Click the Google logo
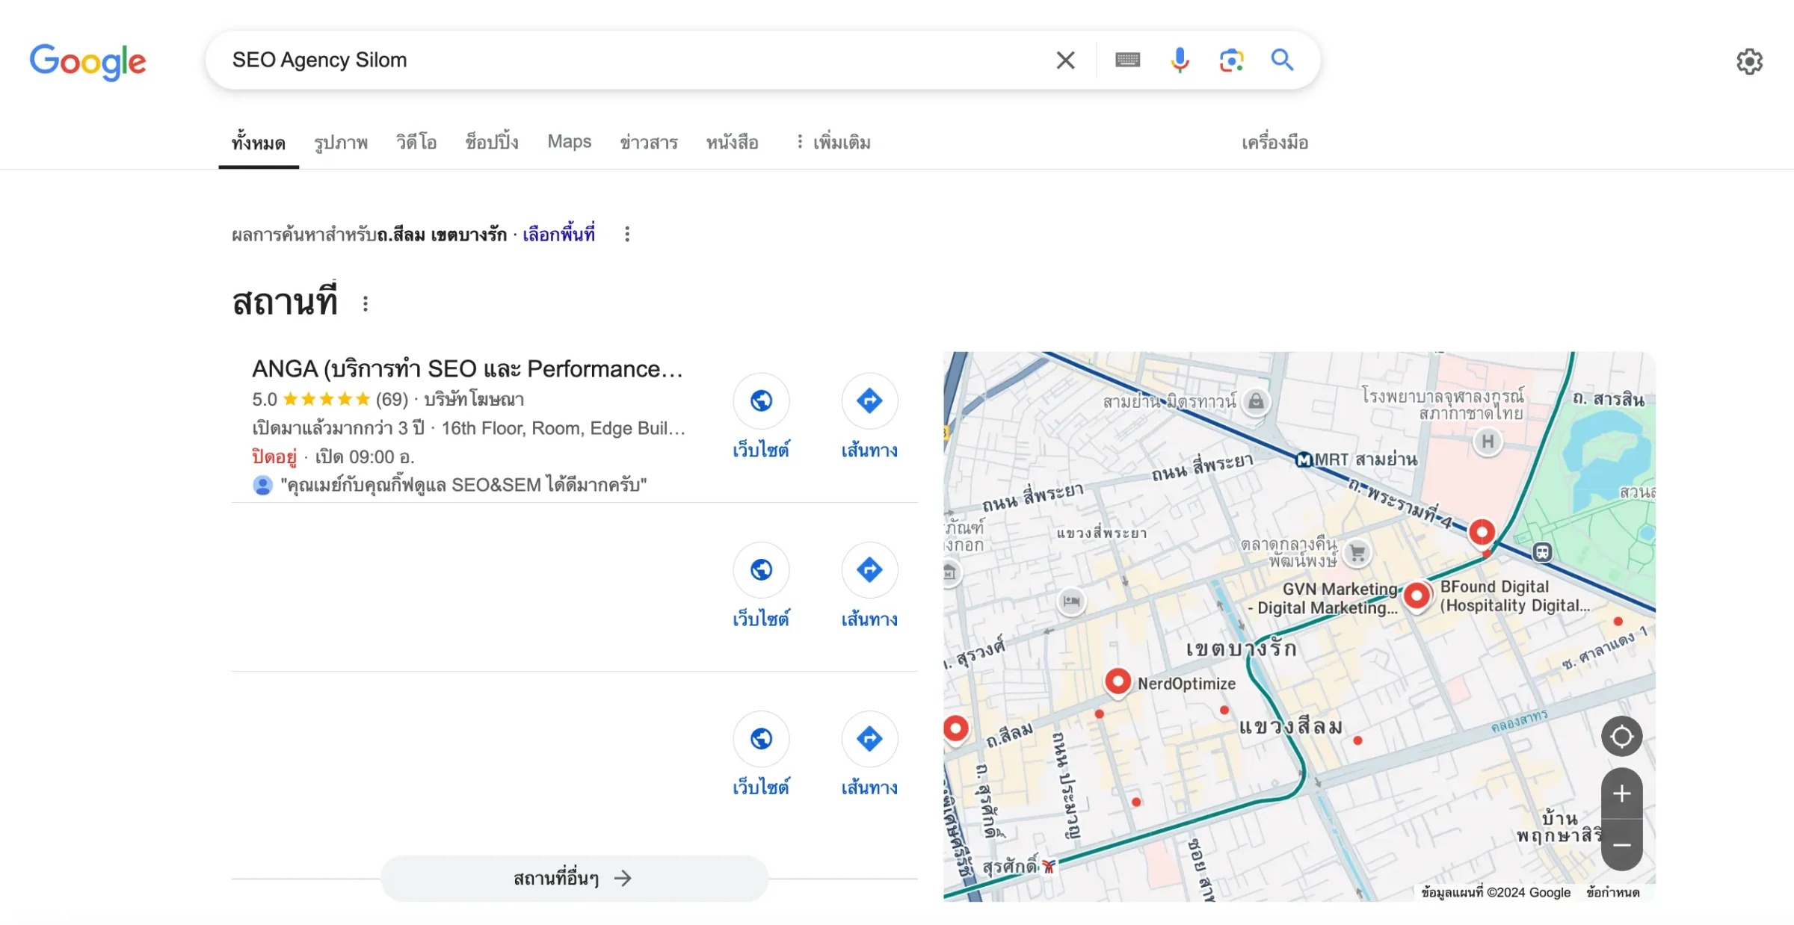The image size is (1794, 925). coord(88,61)
